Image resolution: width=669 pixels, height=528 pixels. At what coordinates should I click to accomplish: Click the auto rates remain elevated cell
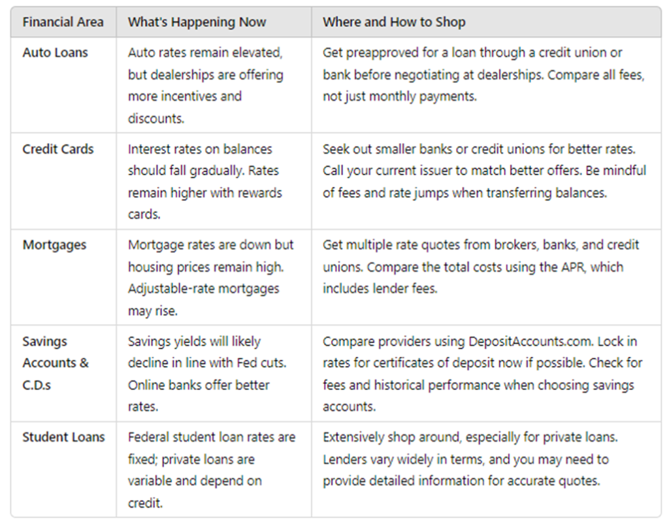pos(206,86)
